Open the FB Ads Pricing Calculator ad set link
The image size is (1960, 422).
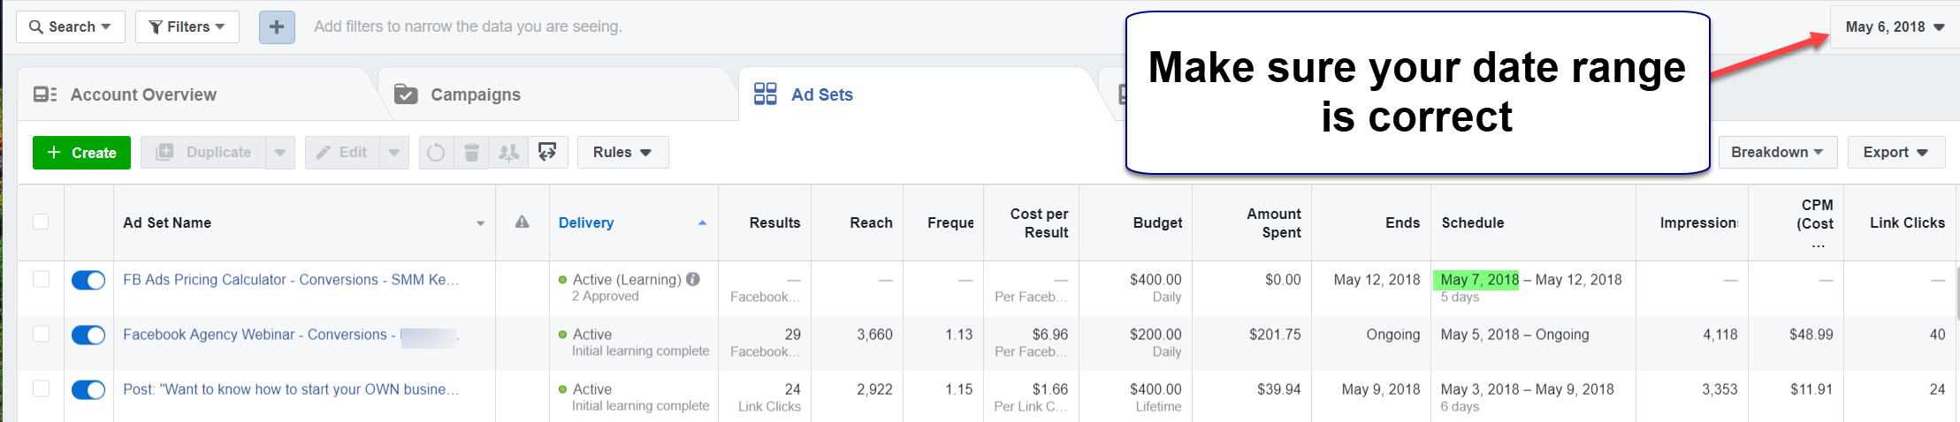(x=291, y=280)
